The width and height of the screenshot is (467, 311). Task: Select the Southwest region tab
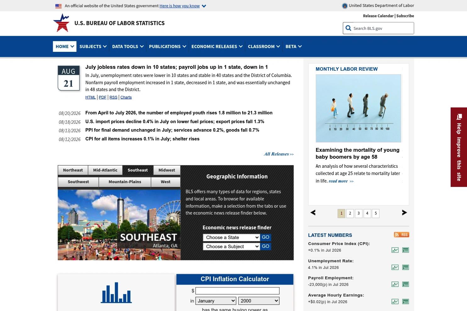78,182
